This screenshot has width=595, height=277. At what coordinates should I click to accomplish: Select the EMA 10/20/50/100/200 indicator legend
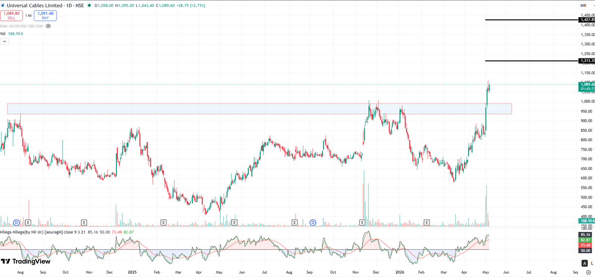[x=22, y=26]
